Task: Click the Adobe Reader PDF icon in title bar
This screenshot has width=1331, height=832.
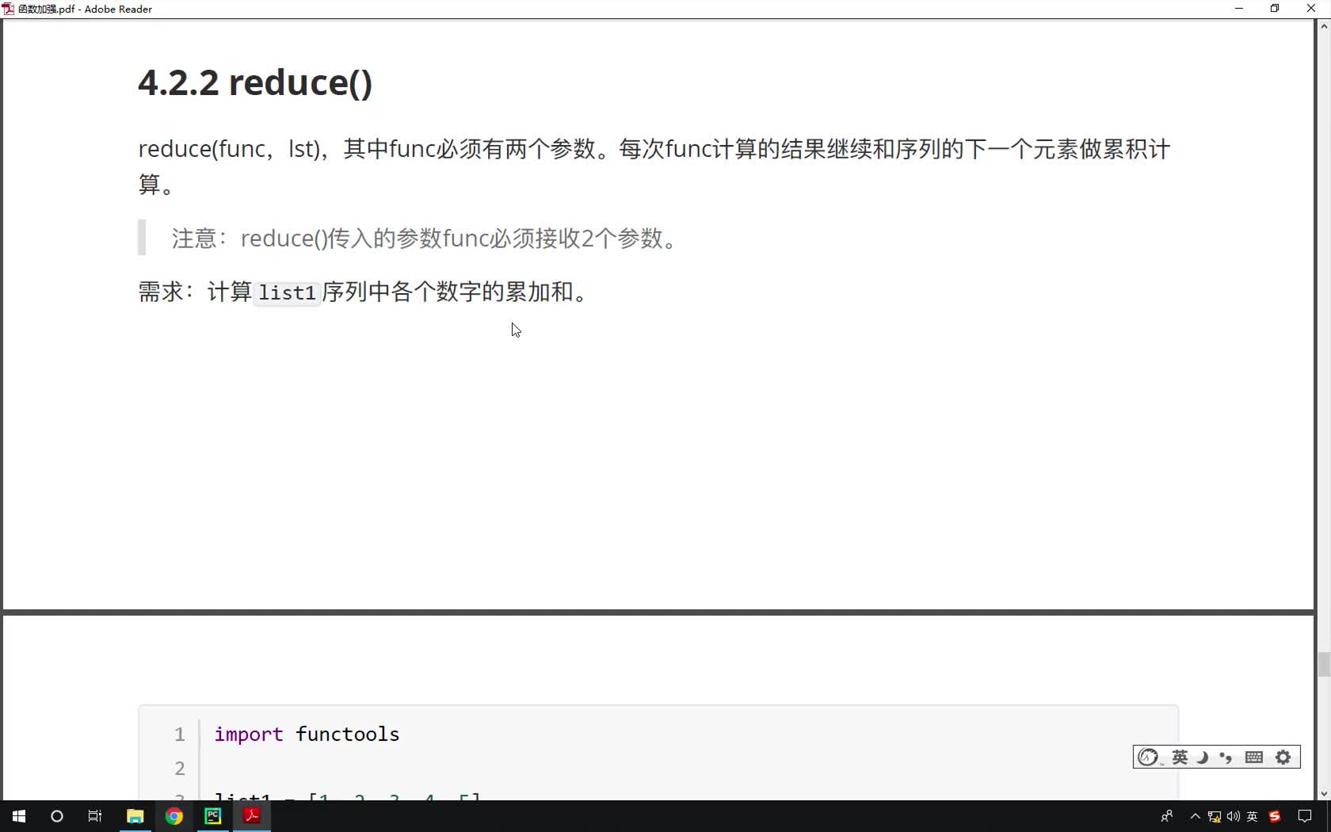Action: [8, 9]
